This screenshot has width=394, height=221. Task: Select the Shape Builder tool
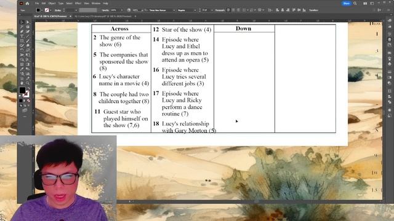pyautogui.click(x=22, y=59)
